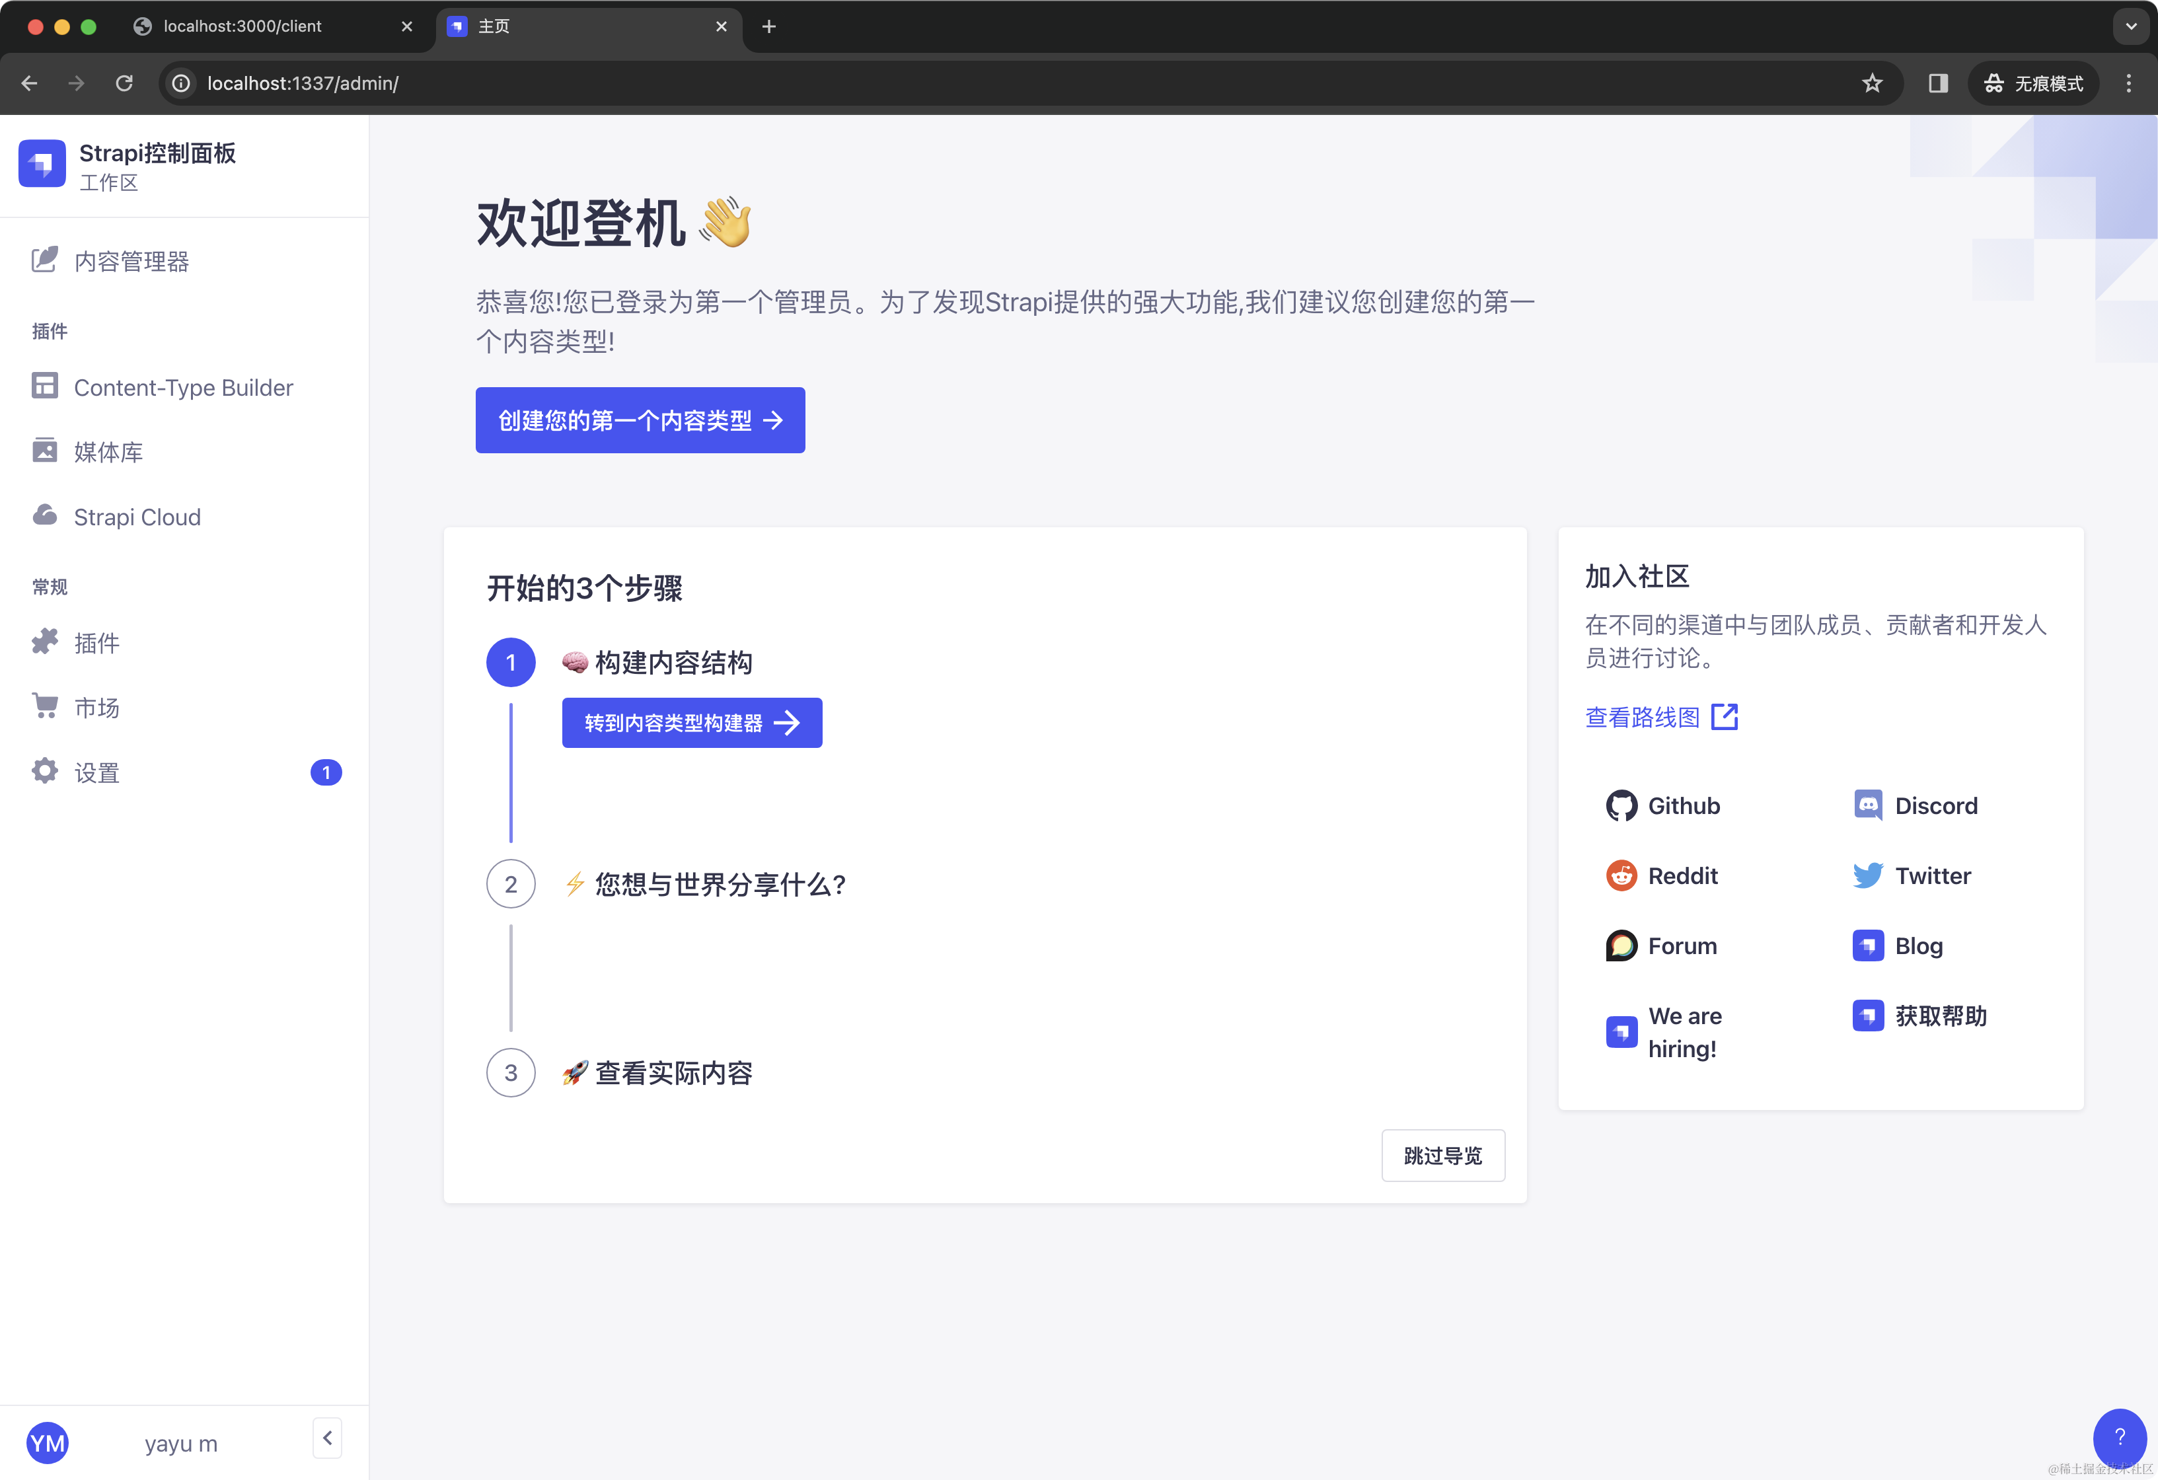Open Content Manager pencil icon in sidebar
This screenshot has height=1480, width=2158.
point(44,260)
